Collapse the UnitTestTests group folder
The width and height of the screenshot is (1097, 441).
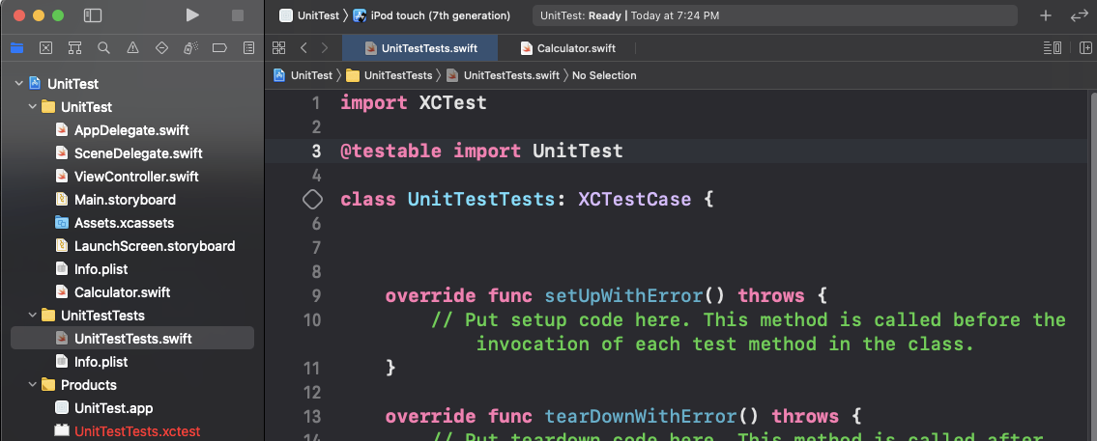pyautogui.click(x=32, y=316)
